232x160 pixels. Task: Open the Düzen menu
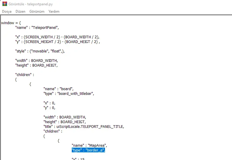point(21,11)
